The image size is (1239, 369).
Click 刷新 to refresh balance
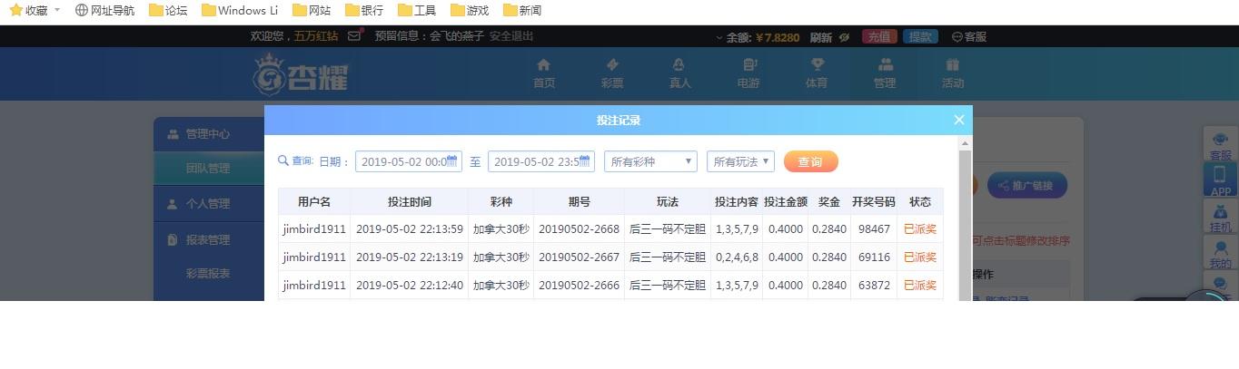point(820,37)
